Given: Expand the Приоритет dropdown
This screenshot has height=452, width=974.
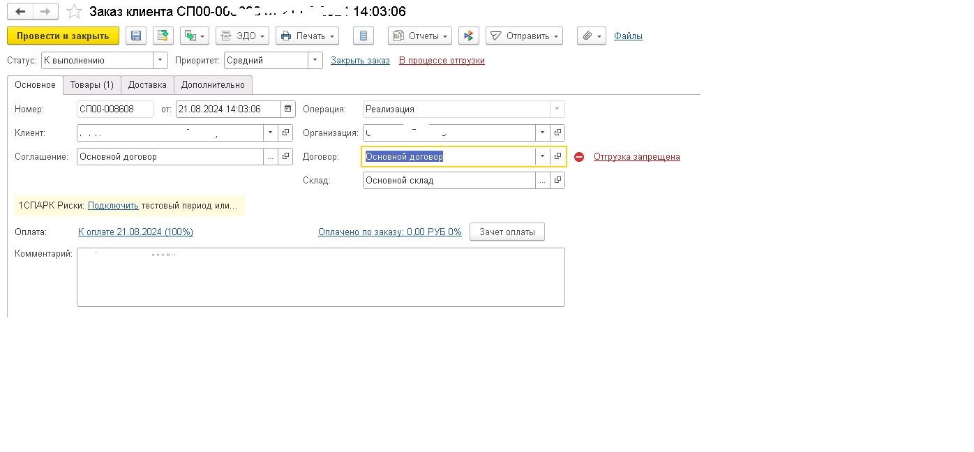Looking at the screenshot, I should coord(315,61).
